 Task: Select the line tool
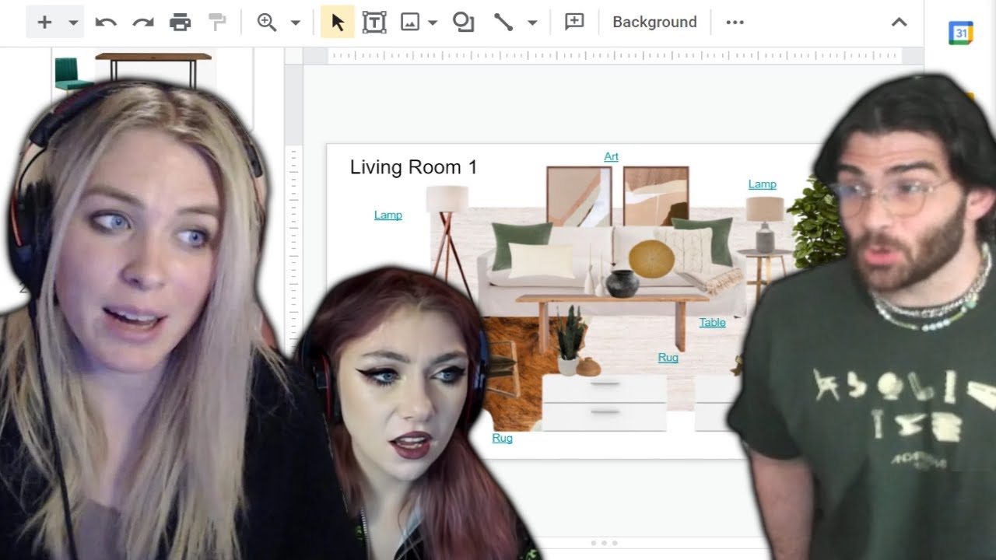tap(503, 23)
